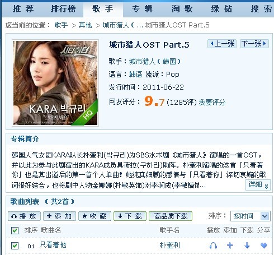The image size is (274, 255).
Task: Open the 城市猎人（韩国）singer link
Action: (155, 61)
